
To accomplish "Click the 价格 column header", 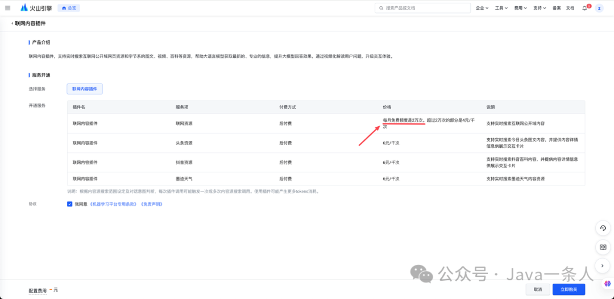I will (x=387, y=107).
